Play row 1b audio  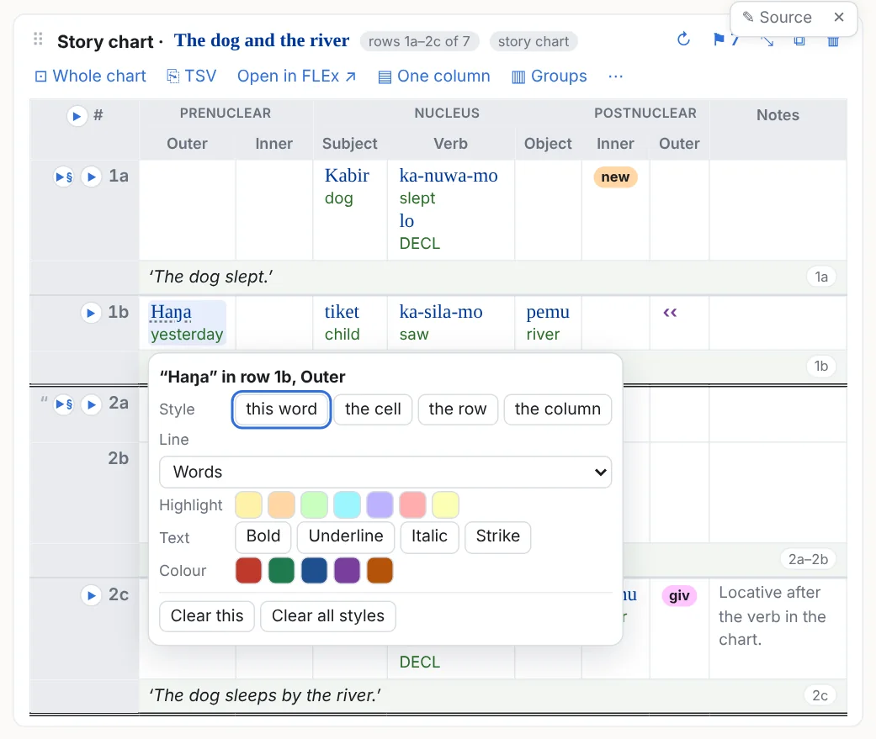pyautogui.click(x=91, y=313)
